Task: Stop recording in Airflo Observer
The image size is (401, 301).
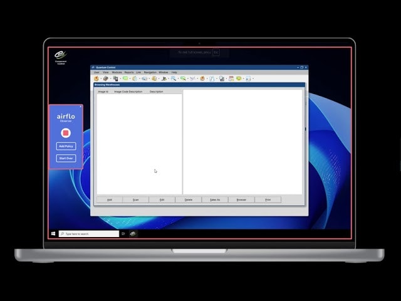Action: 66,133
